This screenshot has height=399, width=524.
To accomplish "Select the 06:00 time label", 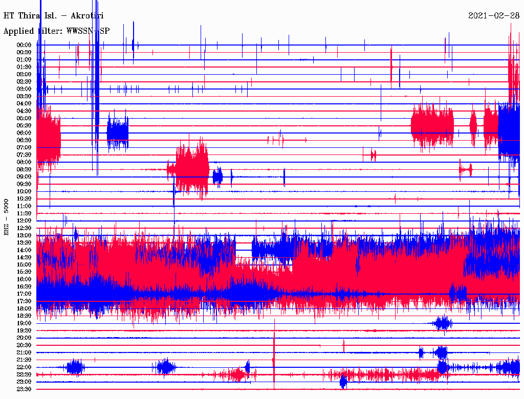I will click(x=24, y=133).
